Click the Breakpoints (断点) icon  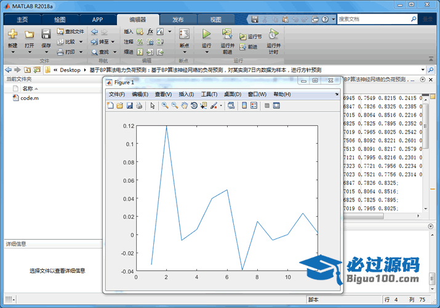pyautogui.click(x=184, y=34)
